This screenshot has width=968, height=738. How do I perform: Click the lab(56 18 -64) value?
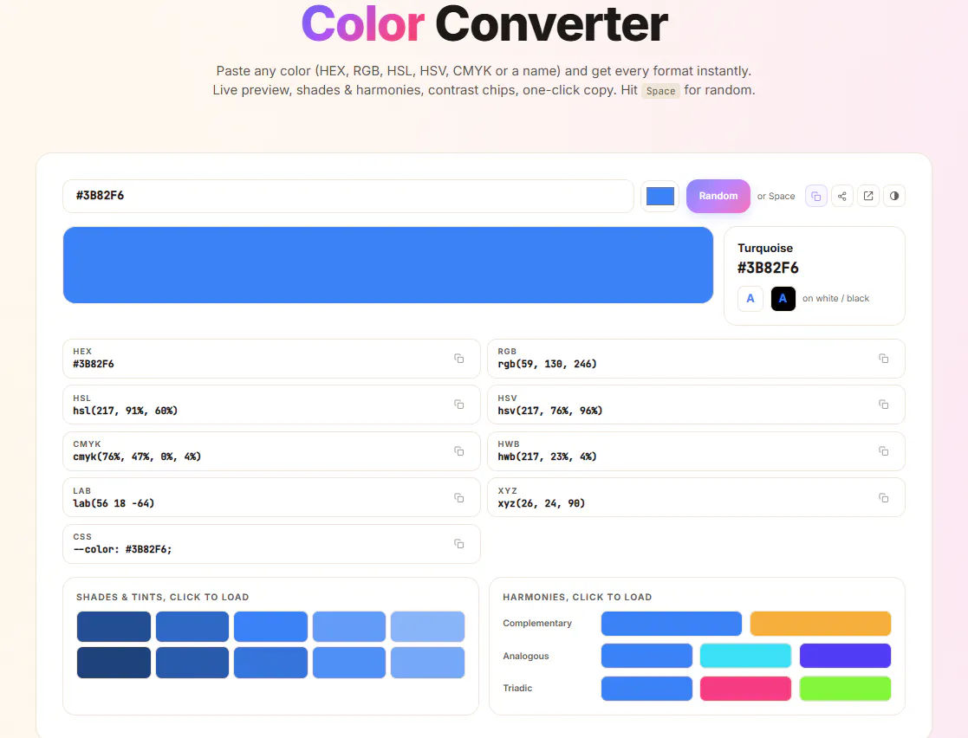click(x=114, y=503)
